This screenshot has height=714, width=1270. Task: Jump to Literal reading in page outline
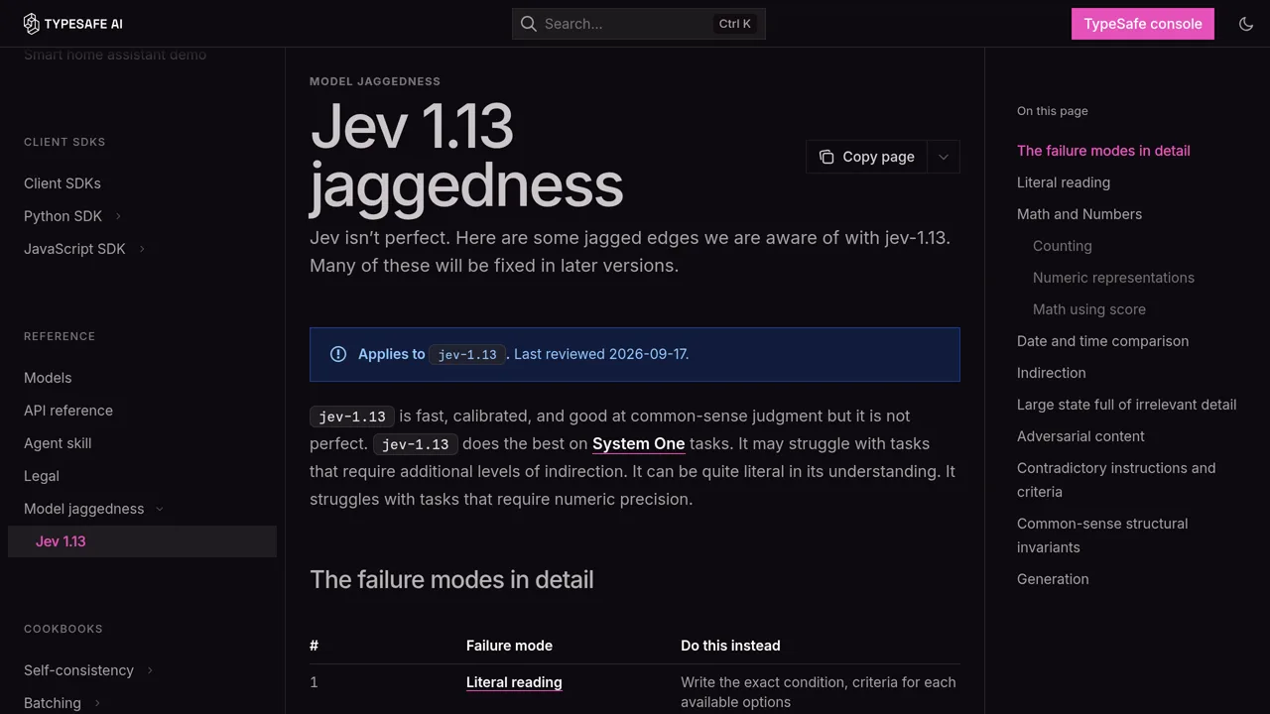point(1064,182)
